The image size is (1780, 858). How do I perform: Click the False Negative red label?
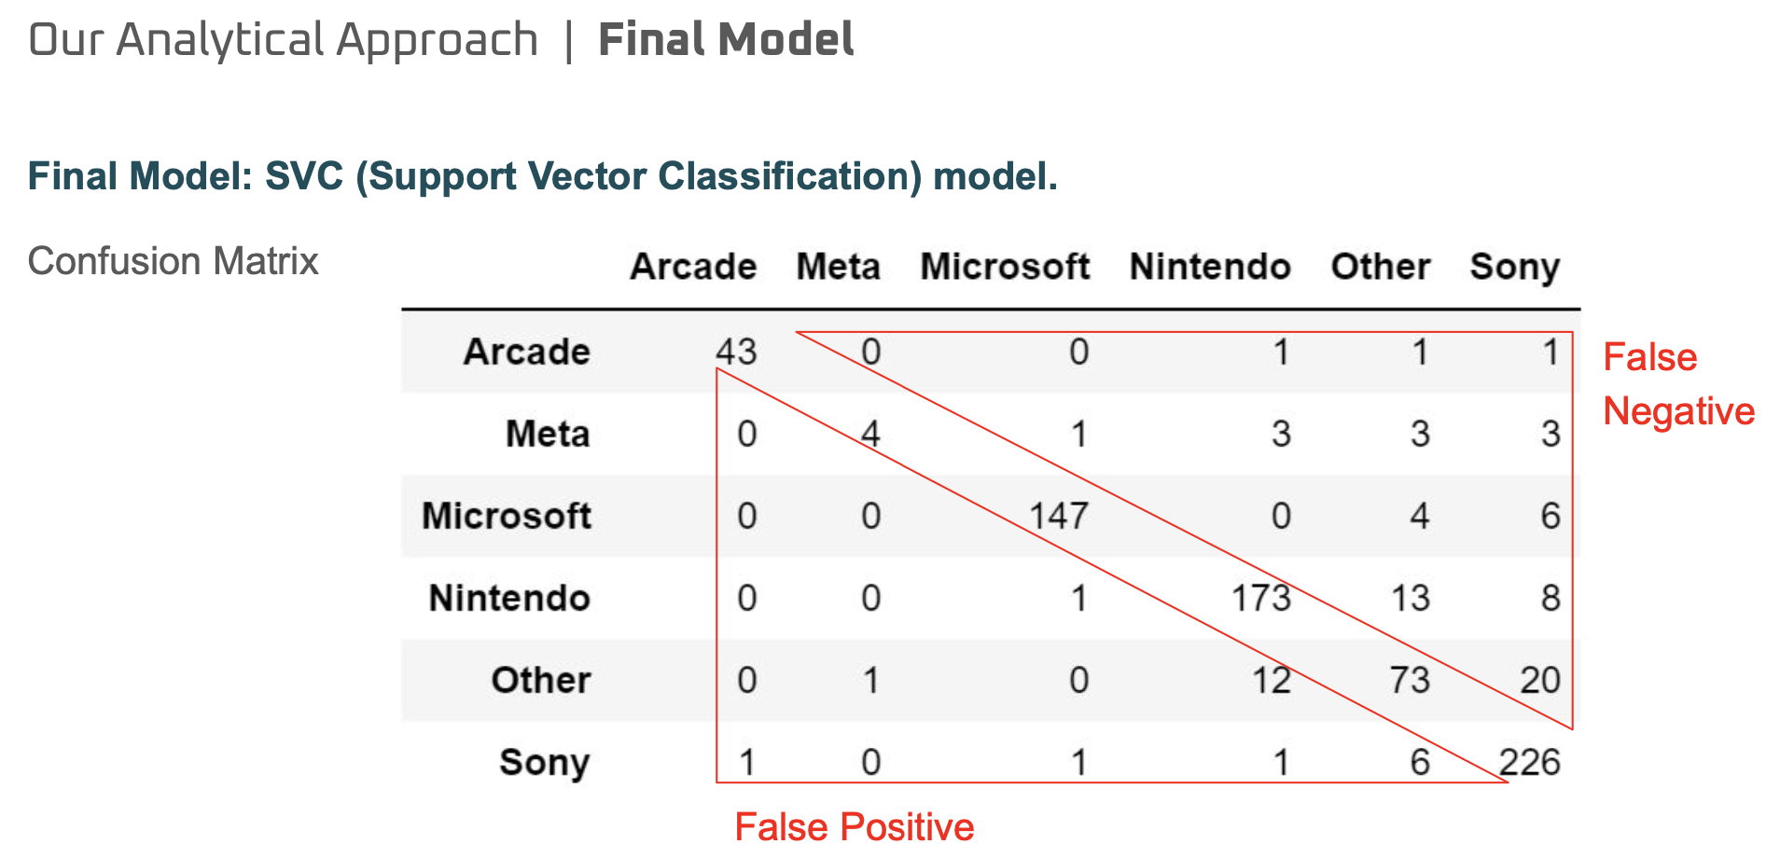pos(1679,384)
